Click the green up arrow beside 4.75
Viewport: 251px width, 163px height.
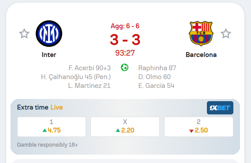(45, 130)
